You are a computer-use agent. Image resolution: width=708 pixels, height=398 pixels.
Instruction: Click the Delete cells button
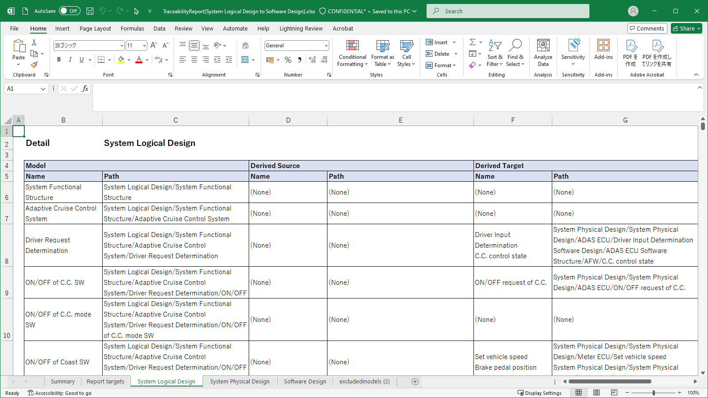point(438,54)
